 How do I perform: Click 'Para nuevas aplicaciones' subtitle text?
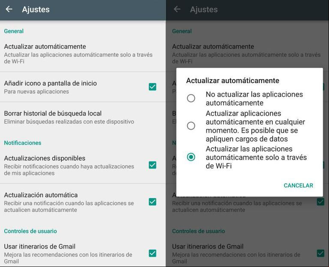point(36,92)
